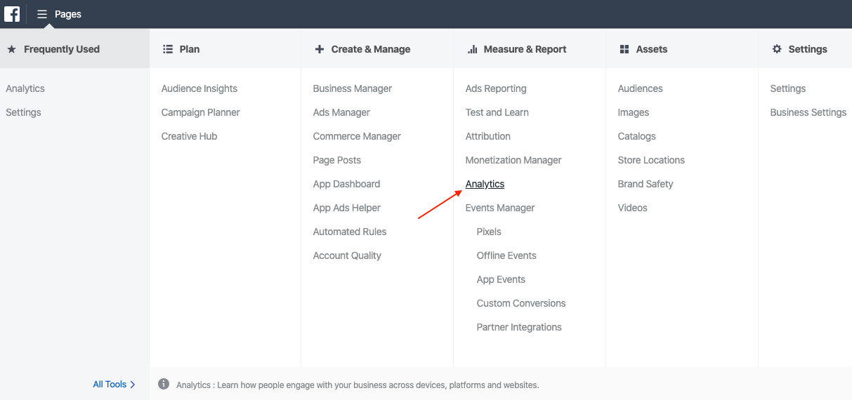Image resolution: width=852 pixels, height=400 pixels.
Task: Open Ads Manager
Action: click(341, 112)
